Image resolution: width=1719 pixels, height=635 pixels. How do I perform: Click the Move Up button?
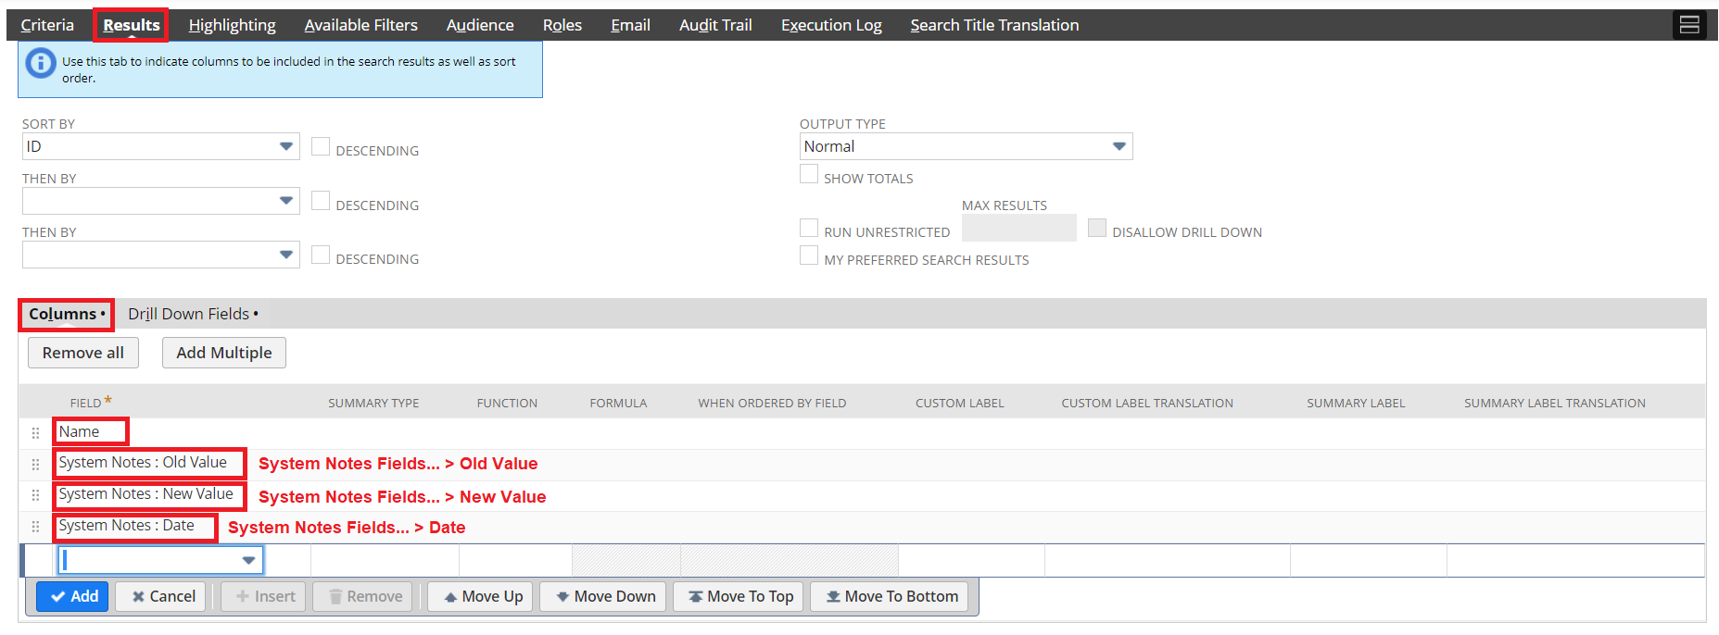click(482, 596)
